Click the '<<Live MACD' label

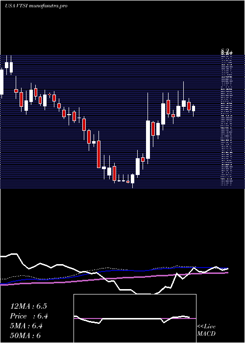pos(206,330)
